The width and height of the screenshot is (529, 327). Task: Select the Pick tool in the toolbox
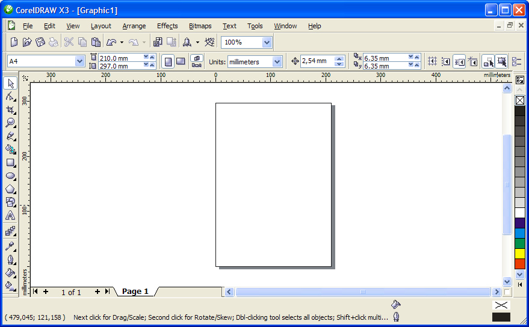coord(10,83)
